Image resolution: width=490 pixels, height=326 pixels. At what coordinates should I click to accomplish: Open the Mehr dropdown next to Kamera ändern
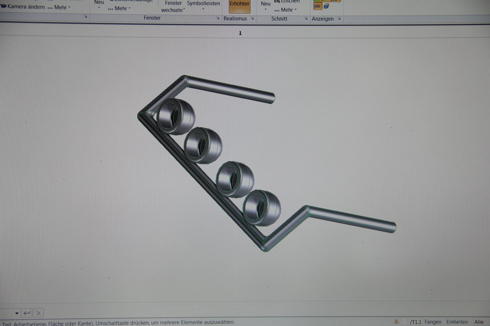[x=59, y=7]
